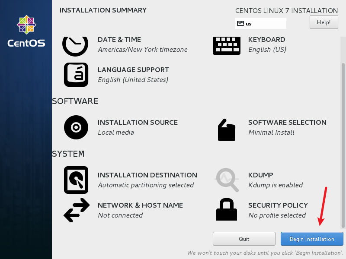Click 'Americas/New York timezone' text

(143, 50)
